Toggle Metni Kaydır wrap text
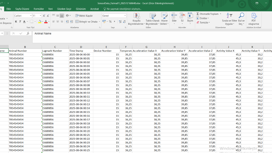 pyautogui.click(x=84, y=16)
